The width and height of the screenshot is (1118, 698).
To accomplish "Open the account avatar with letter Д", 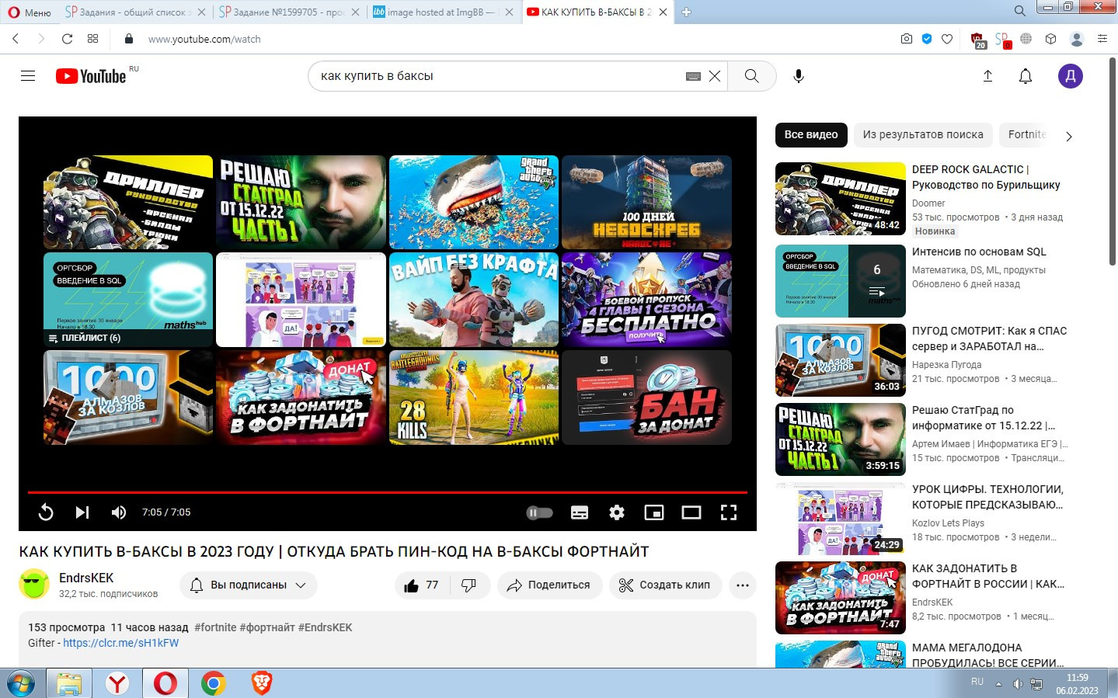I will pyautogui.click(x=1071, y=76).
